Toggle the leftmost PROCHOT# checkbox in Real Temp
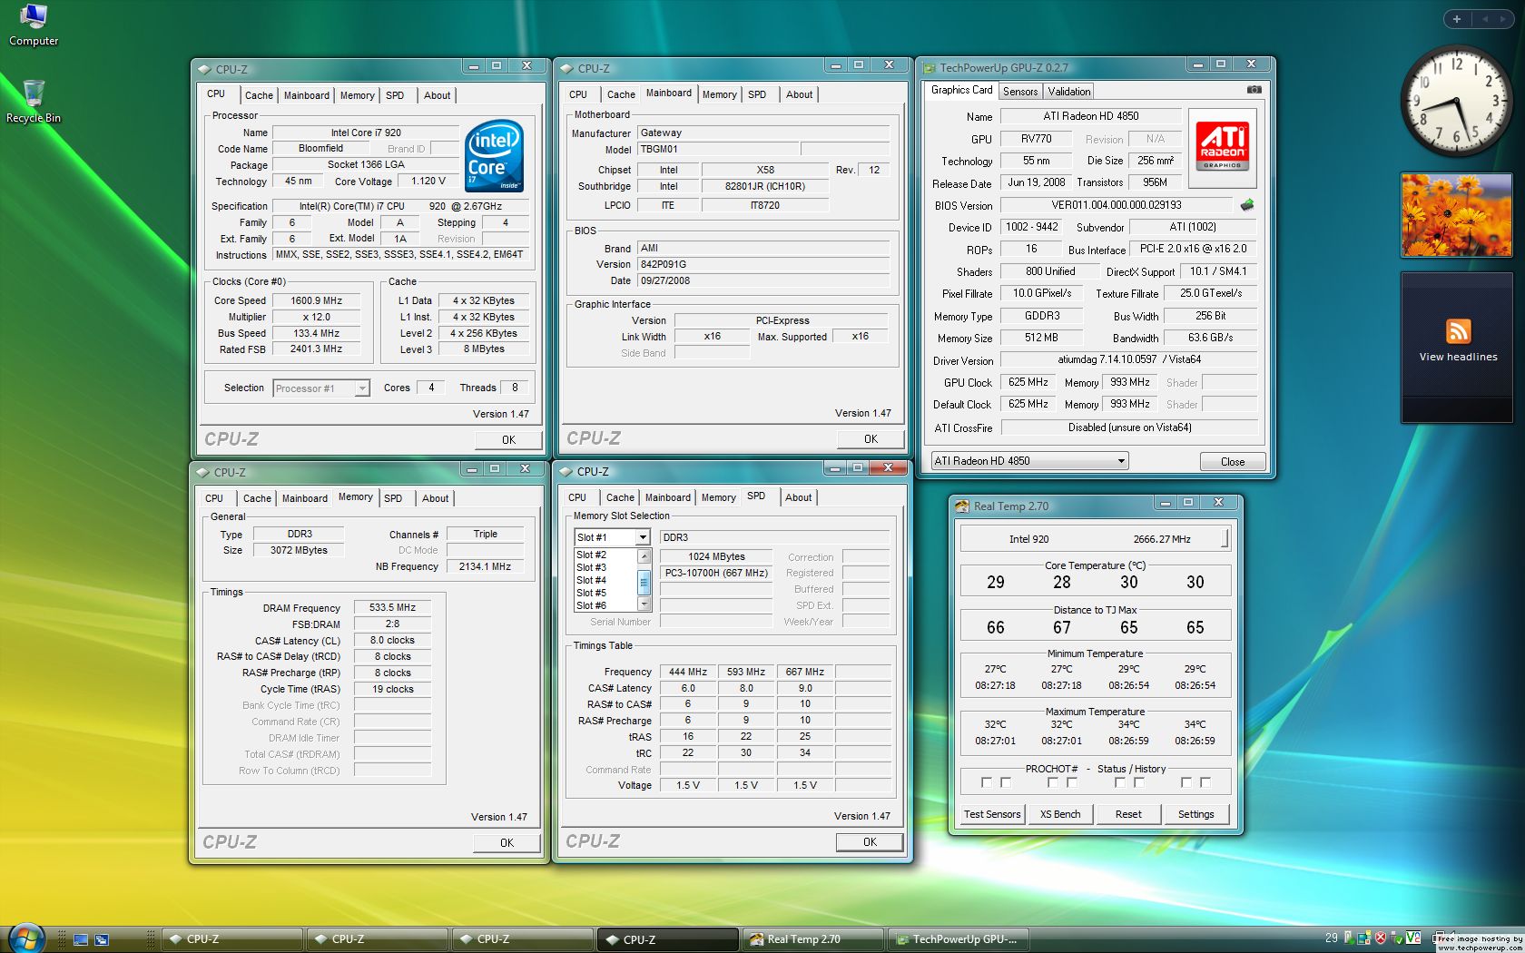 987,782
